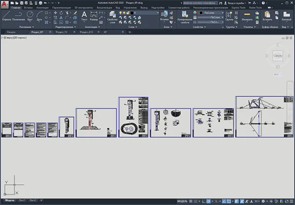Open the AutoCAD application menu button
295x205 pixels.
click(x=5, y=4)
